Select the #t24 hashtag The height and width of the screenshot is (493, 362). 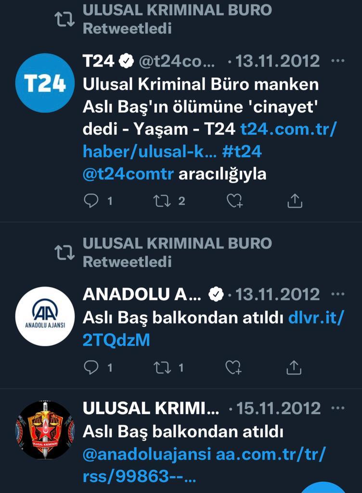coord(242,152)
